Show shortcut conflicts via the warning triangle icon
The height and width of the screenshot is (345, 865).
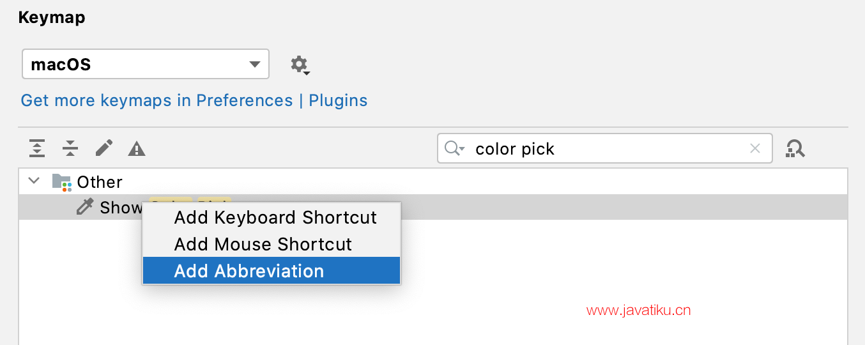point(137,149)
